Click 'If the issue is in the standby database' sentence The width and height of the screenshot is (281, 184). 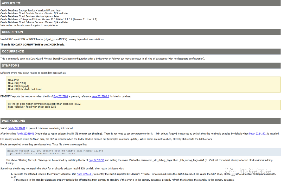coord(124,180)
